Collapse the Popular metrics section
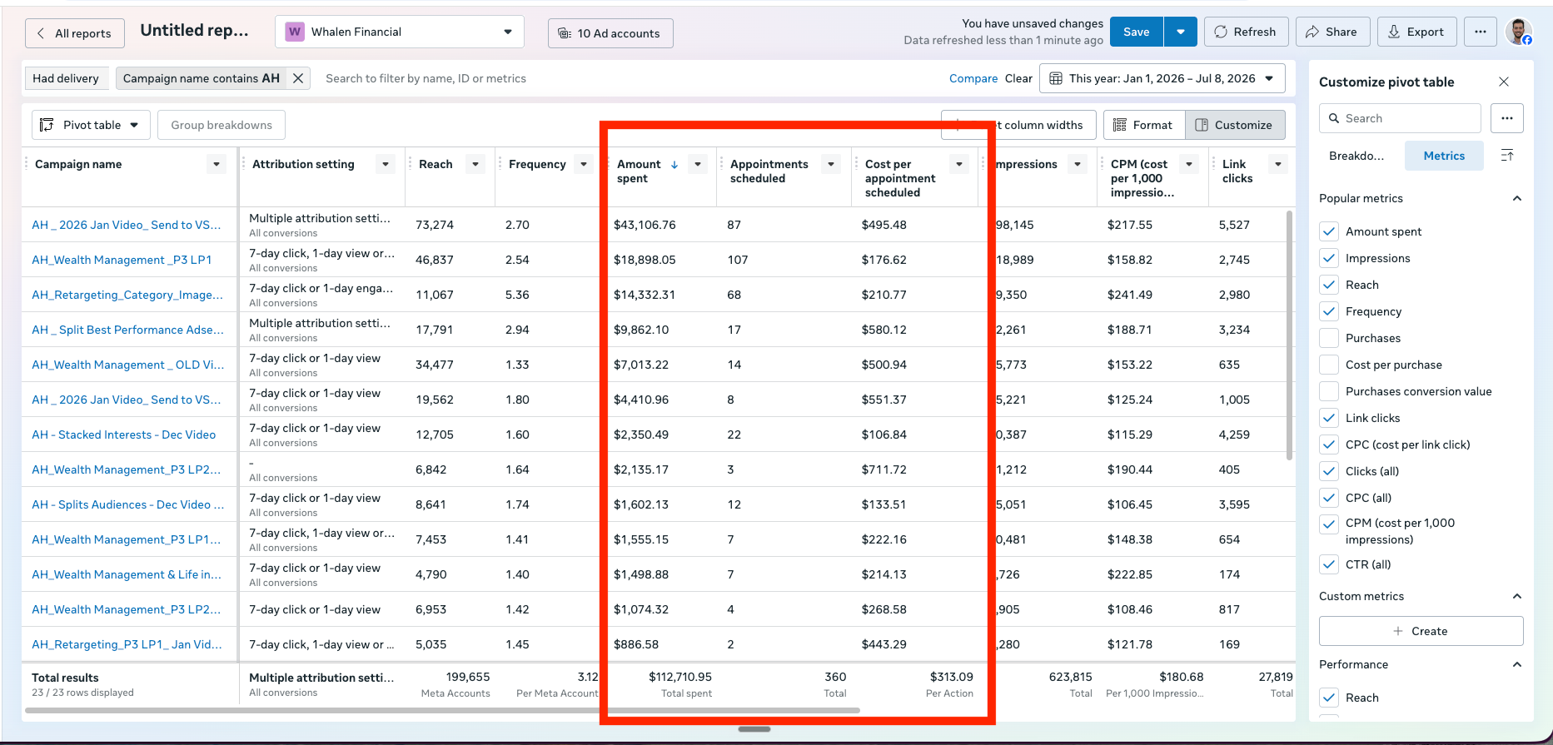 point(1516,198)
